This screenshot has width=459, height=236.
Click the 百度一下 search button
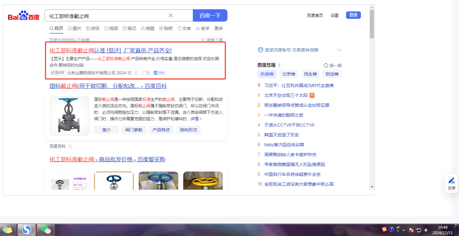click(210, 15)
